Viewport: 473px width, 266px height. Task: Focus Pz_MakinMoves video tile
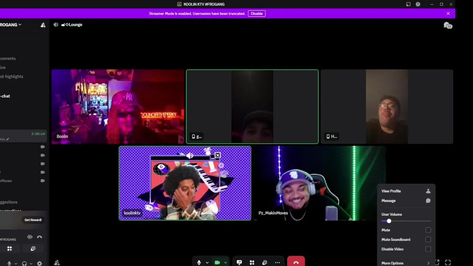(319, 183)
